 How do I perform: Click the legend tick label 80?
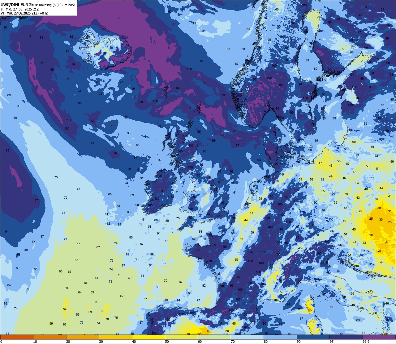tap(266, 342)
